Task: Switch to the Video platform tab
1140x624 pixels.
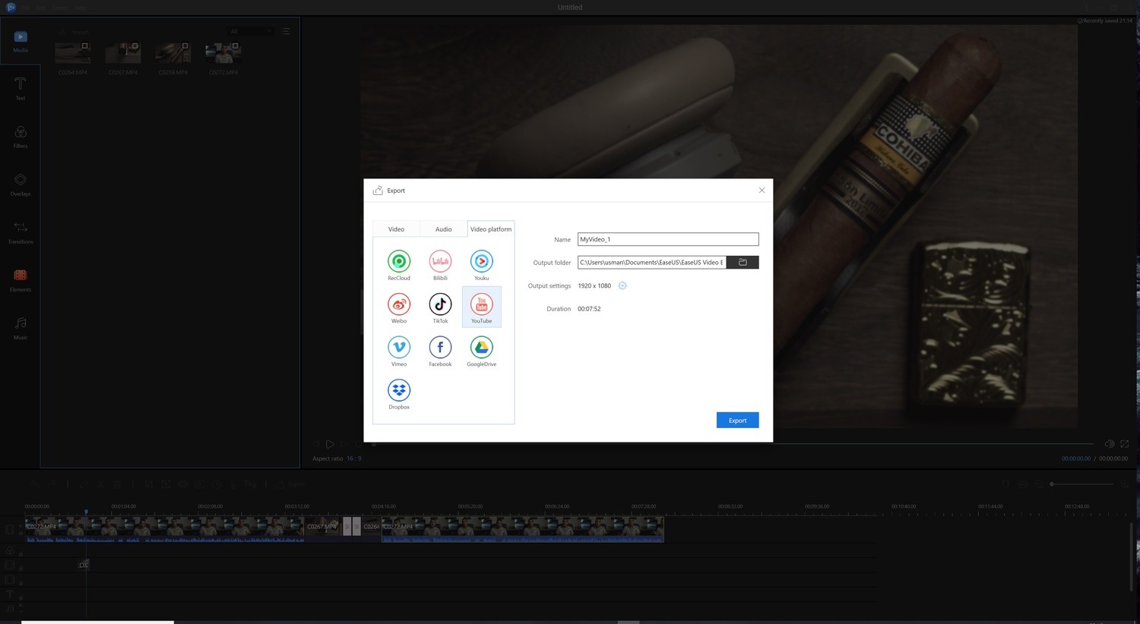Action: 491,228
